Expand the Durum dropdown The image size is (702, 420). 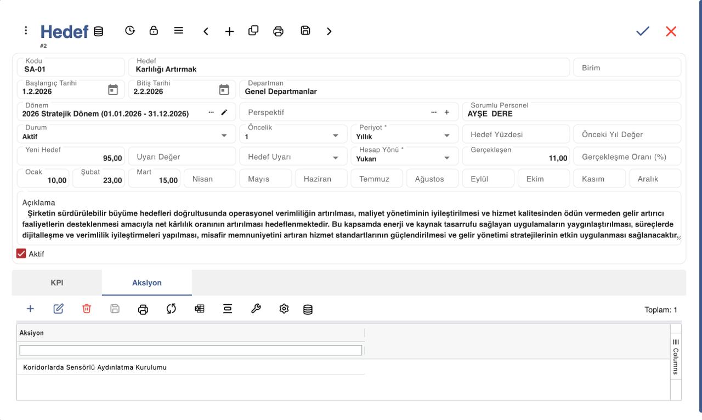(224, 135)
